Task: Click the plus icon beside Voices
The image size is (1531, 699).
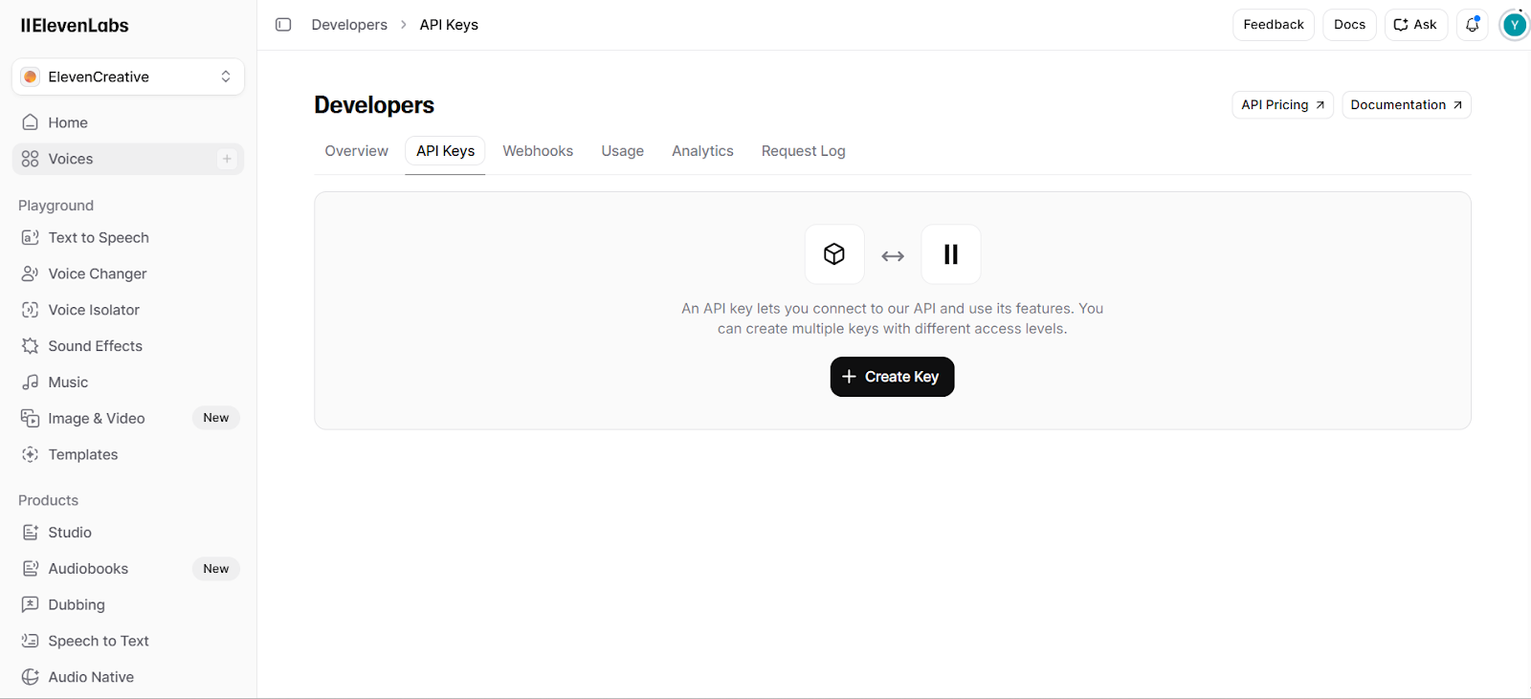Action: tap(227, 159)
